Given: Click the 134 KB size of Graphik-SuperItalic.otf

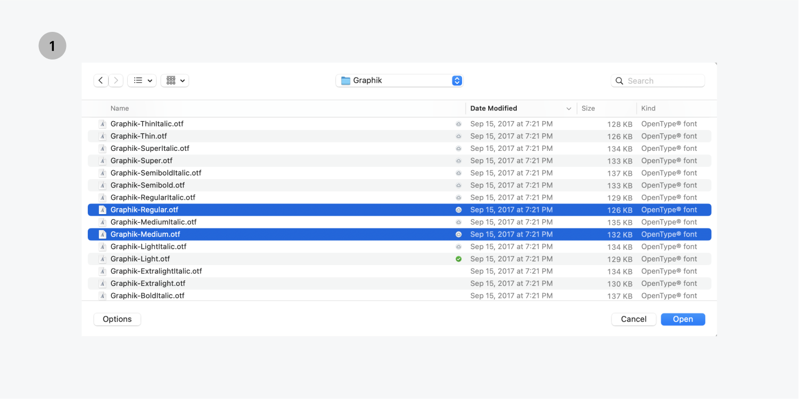Looking at the screenshot, I should pyautogui.click(x=620, y=149).
